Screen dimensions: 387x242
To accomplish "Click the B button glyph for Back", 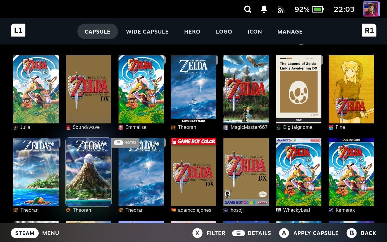I will 352,233.
